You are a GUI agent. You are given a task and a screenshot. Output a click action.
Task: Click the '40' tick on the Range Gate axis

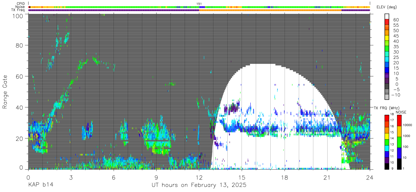[x=20, y=107]
